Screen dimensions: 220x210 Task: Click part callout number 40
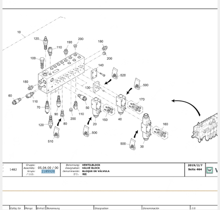(119, 119)
